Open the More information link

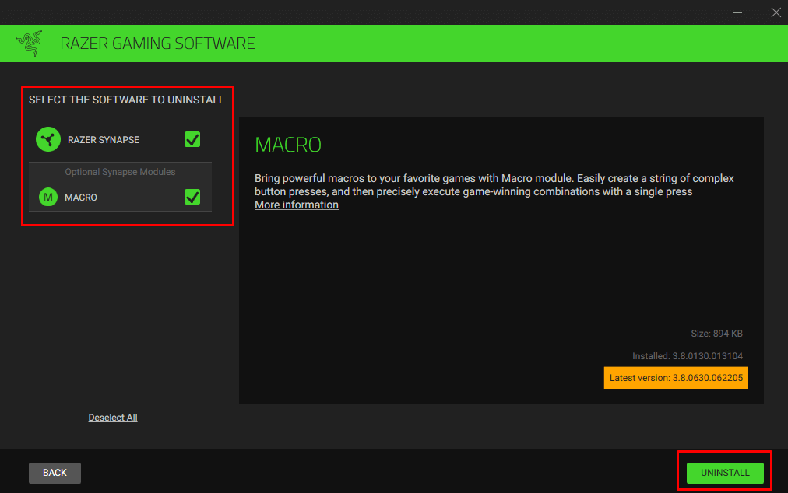(x=297, y=205)
